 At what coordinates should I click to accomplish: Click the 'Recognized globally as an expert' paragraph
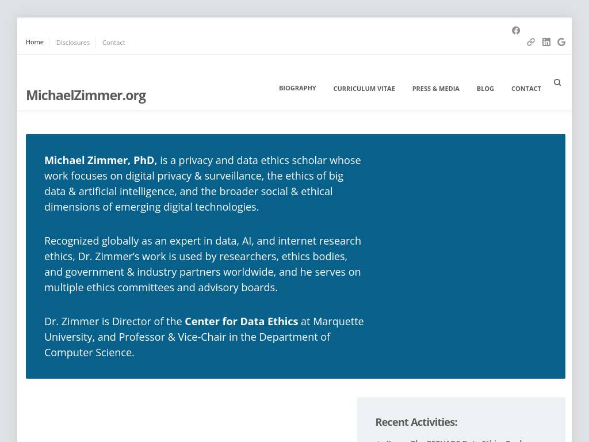[203, 264]
